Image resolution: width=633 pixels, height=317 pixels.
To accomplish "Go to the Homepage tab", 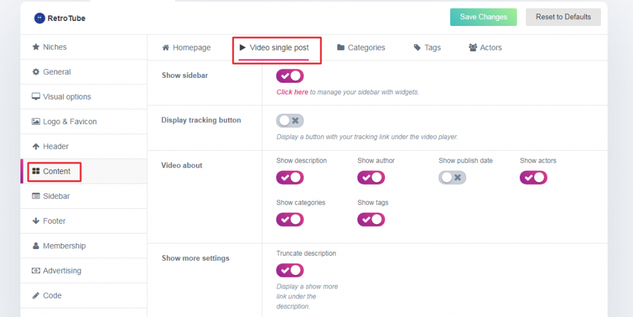I will (x=186, y=48).
